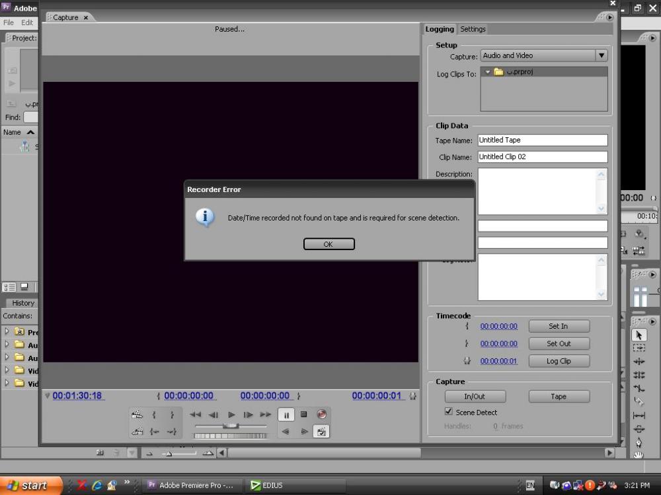Uncheck the Scene Detect checkbox
This screenshot has width=661, height=495.
coord(449,412)
